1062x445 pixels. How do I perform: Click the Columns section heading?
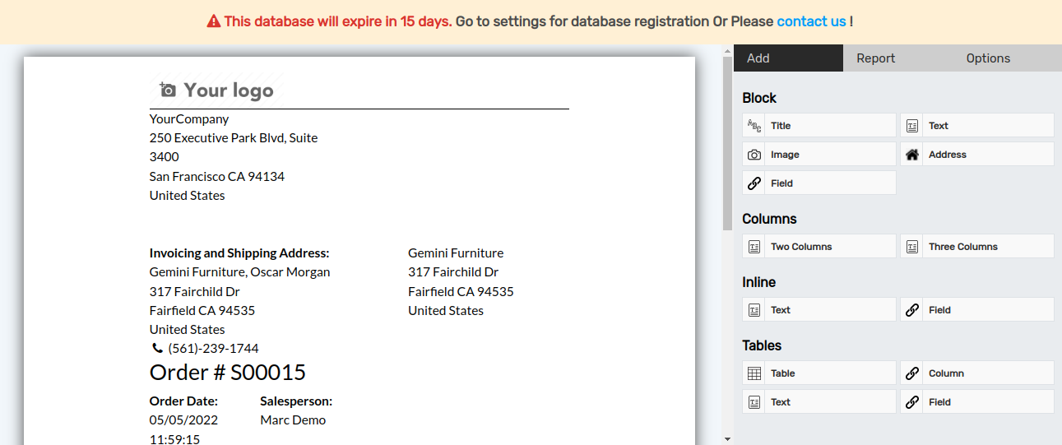(x=769, y=219)
